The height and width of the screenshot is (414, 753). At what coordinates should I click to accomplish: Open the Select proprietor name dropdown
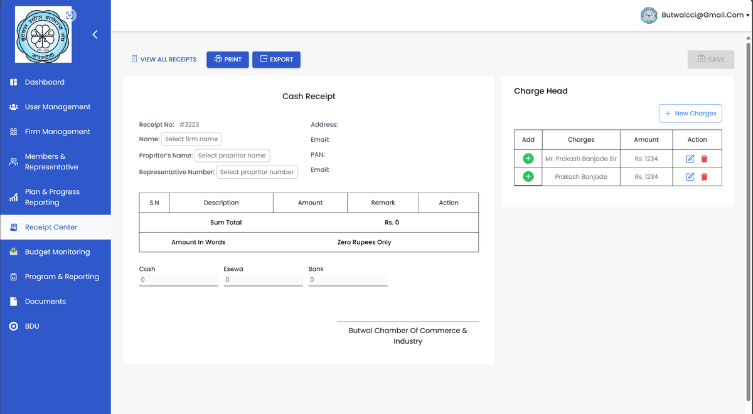pos(232,156)
